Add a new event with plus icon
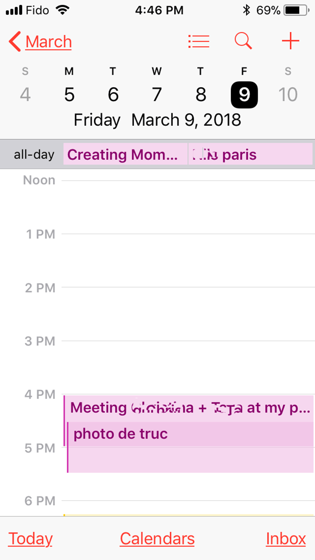Screen dimensions: 315x560 (x=291, y=41)
